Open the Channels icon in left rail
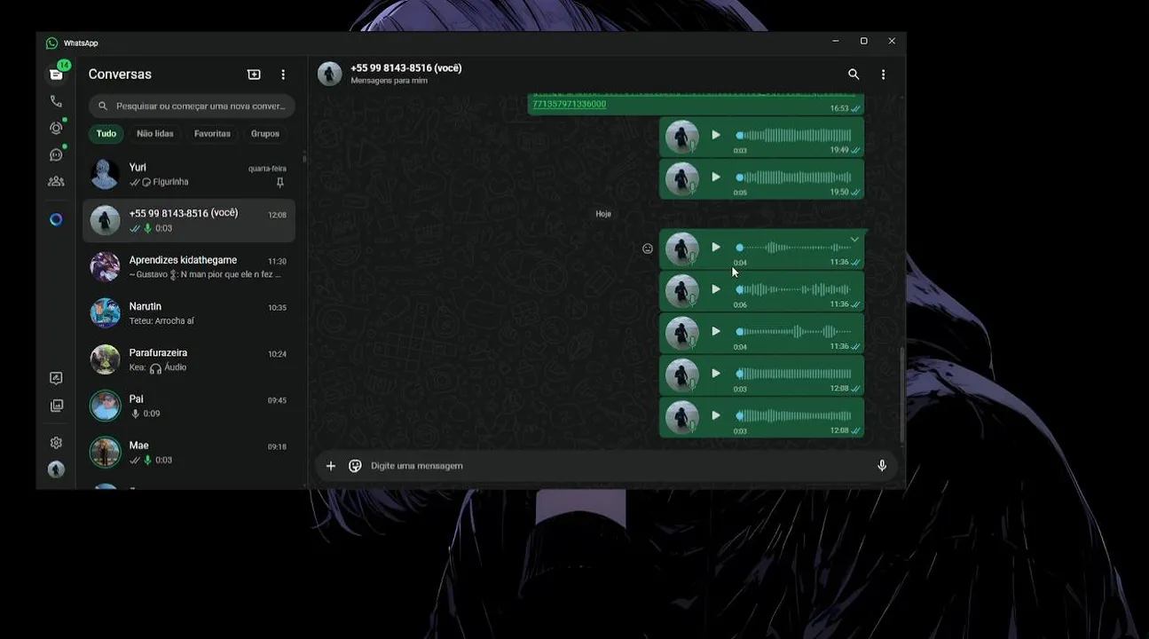The width and height of the screenshot is (1149, 639). (x=56, y=154)
